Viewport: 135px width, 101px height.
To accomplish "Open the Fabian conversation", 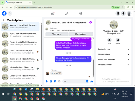I will tap(20, 43).
